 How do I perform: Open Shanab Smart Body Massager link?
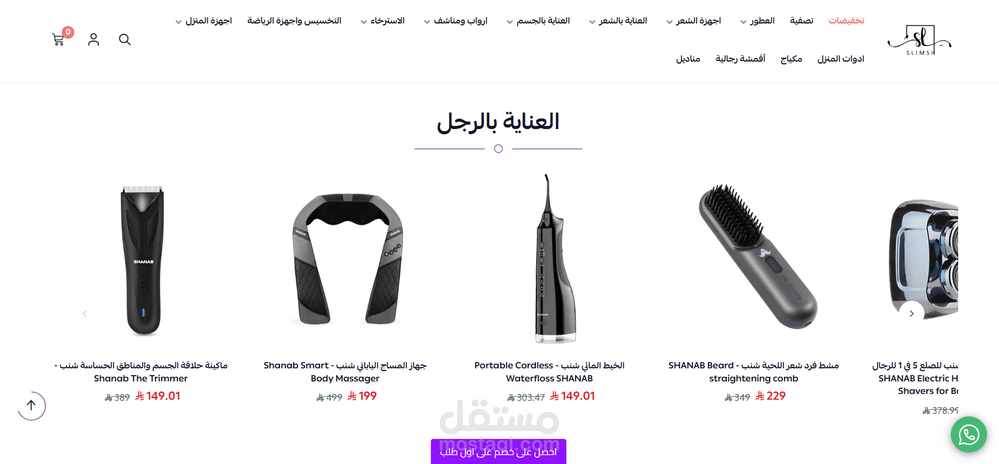[x=345, y=372]
